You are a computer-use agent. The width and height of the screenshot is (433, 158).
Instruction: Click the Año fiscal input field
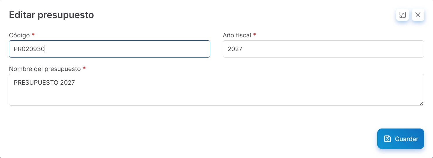coord(323,49)
